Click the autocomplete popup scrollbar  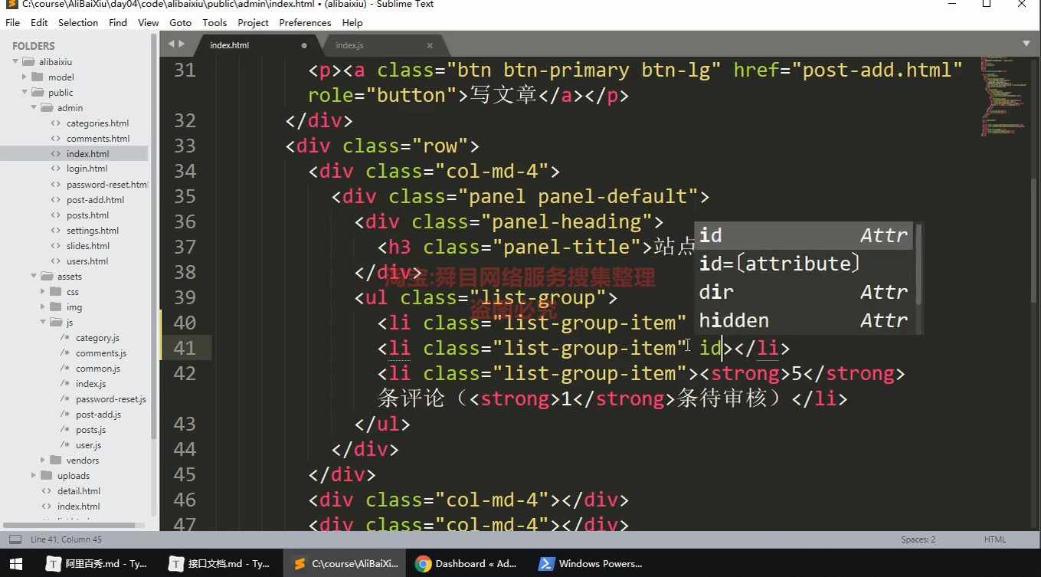(918, 265)
